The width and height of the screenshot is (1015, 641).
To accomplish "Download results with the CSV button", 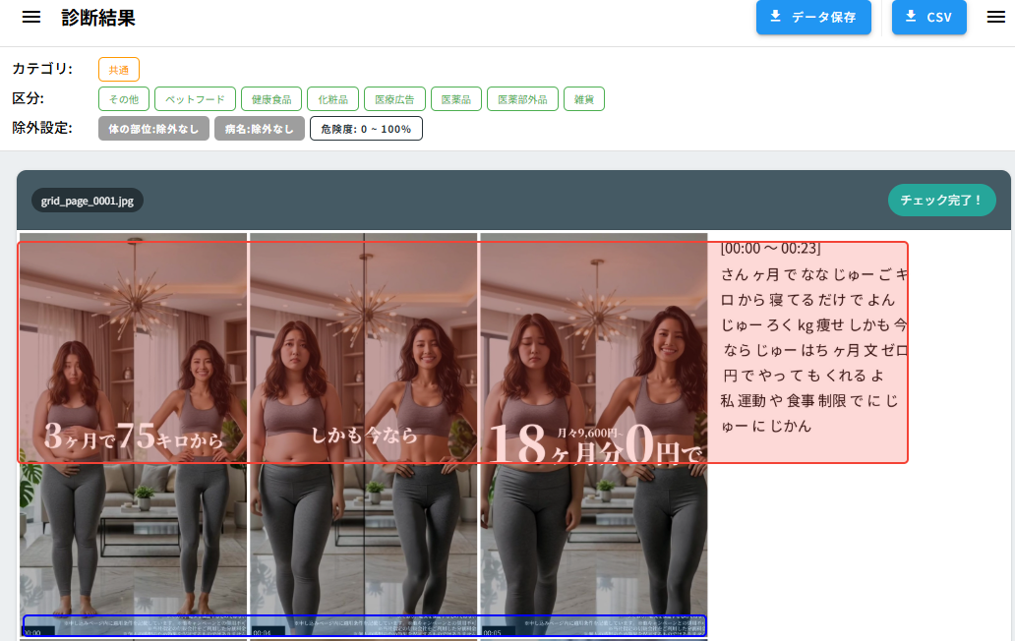I will (x=928, y=17).
